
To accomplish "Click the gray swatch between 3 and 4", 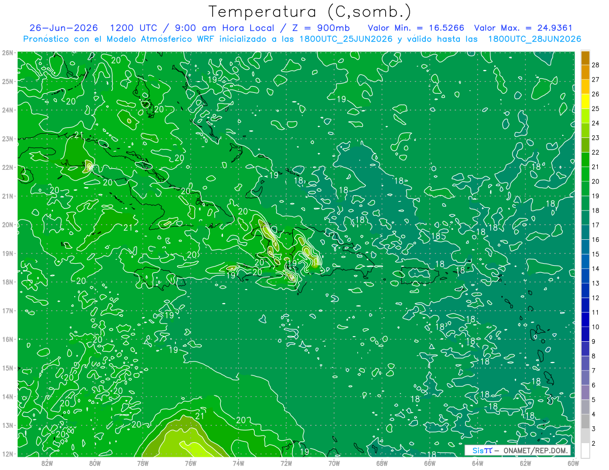I will (585, 422).
